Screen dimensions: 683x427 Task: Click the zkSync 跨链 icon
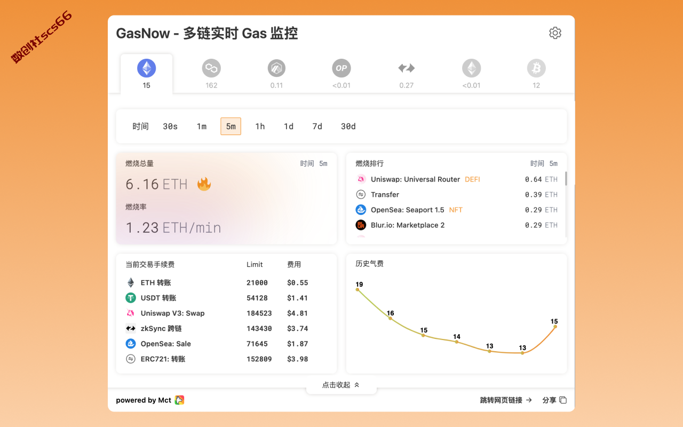tap(131, 328)
